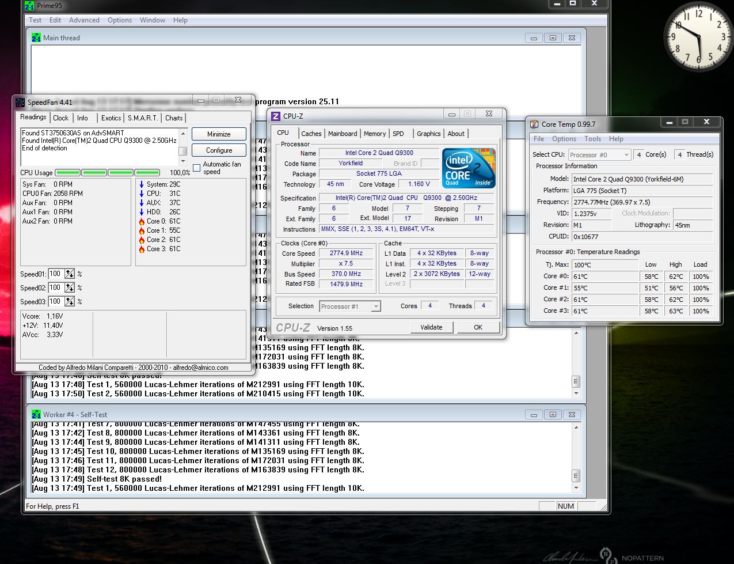This screenshot has width=734, height=564.
Task: Switch to the S.M.A.R.T. tab in SpeedFan
Action: (x=142, y=118)
